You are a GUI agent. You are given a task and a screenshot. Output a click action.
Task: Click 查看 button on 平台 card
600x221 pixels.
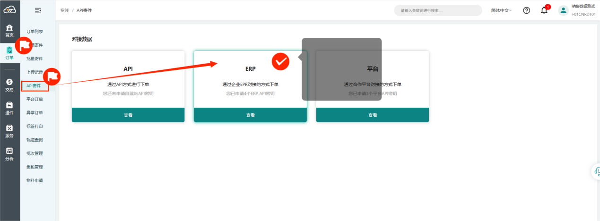pyautogui.click(x=373, y=115)
